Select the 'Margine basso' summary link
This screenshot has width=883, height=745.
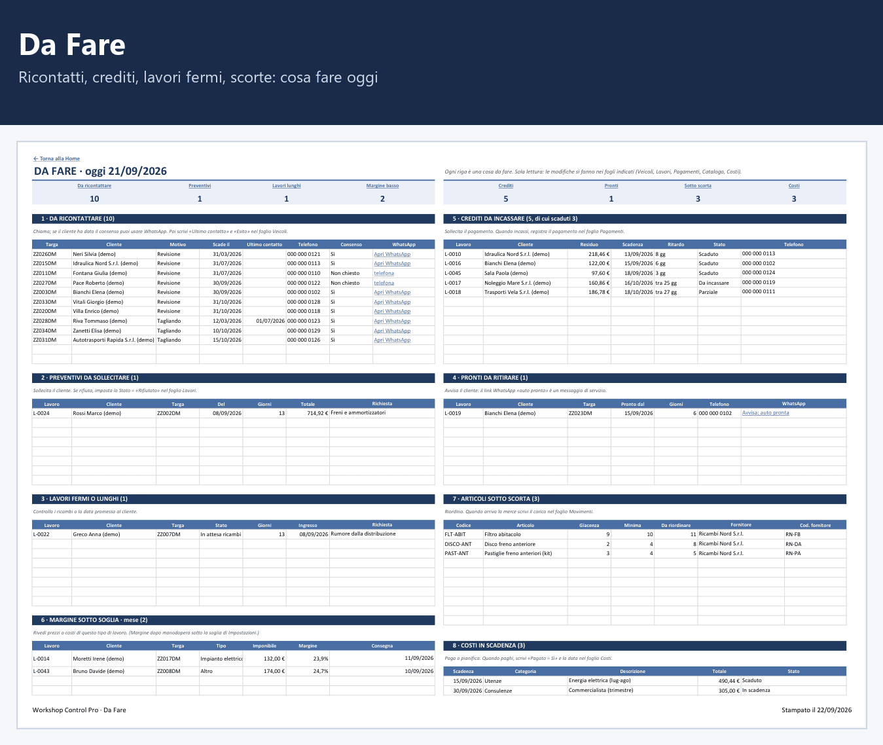tap(382, 185)
